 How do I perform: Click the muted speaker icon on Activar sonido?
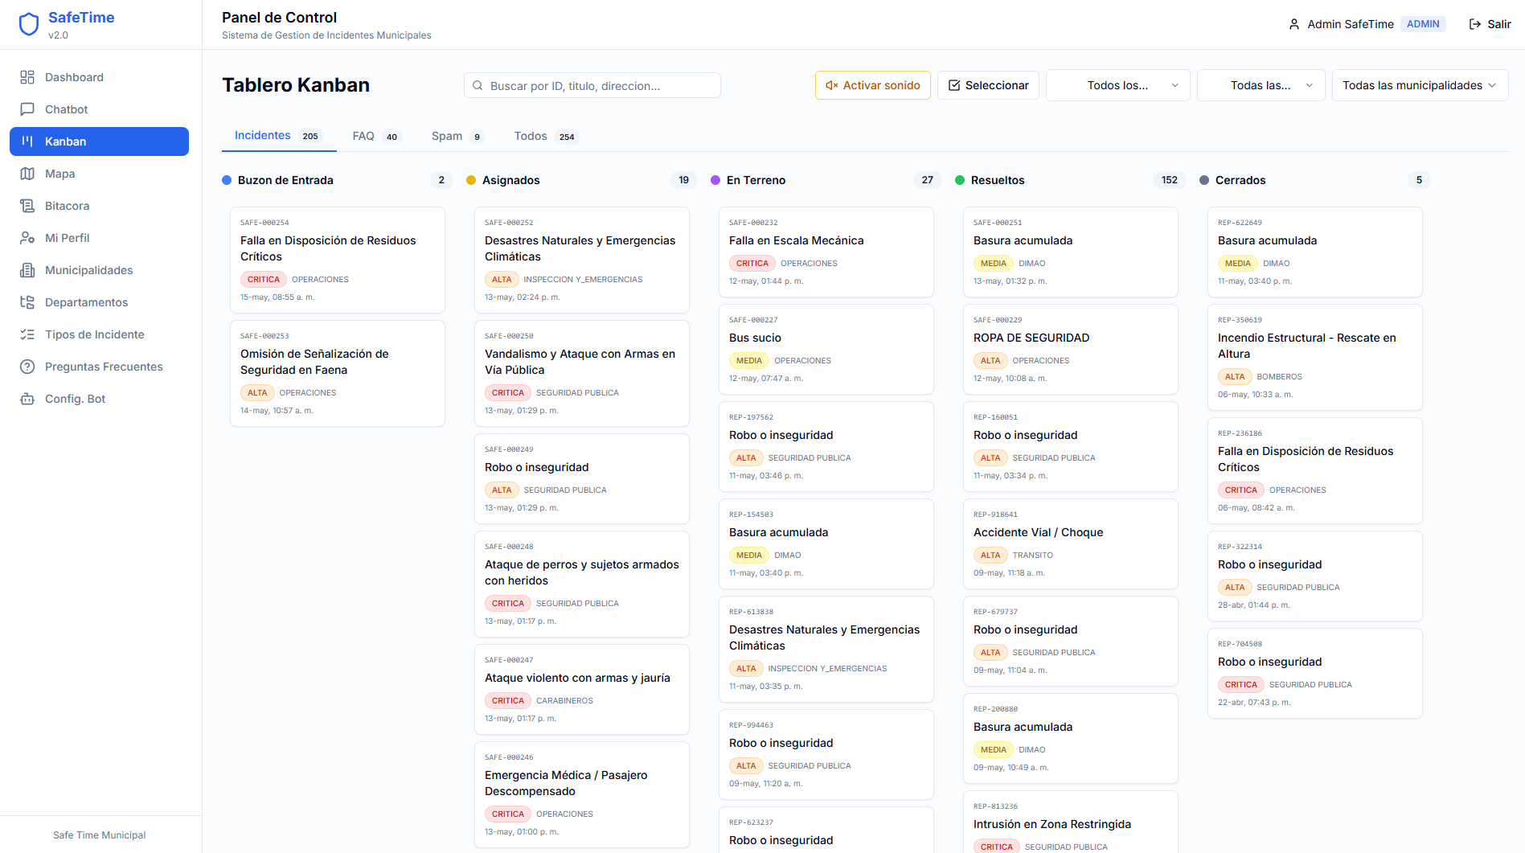832,85
